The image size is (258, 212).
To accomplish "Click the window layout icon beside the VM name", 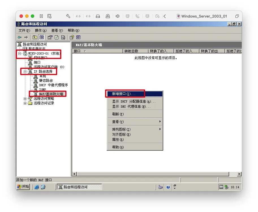I will pyautogui.click(x=237, y=16).
